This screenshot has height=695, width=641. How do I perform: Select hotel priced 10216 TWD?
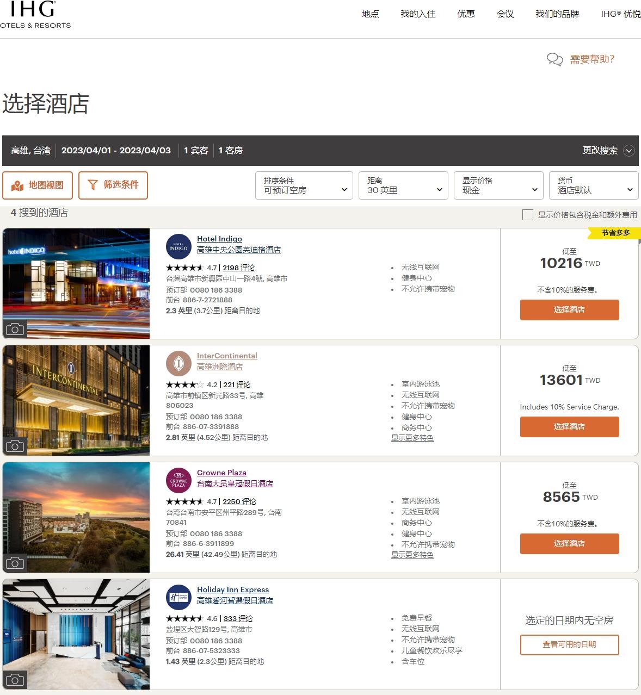569,310
